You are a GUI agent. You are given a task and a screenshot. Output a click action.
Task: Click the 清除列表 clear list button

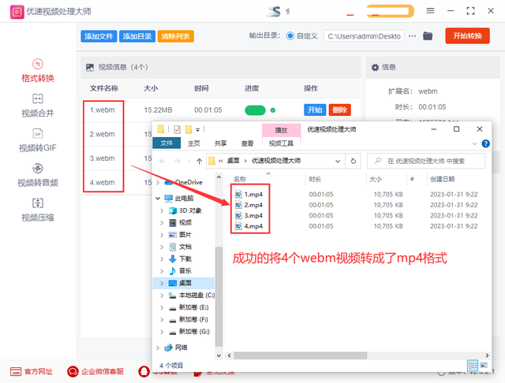pos(175,36)
